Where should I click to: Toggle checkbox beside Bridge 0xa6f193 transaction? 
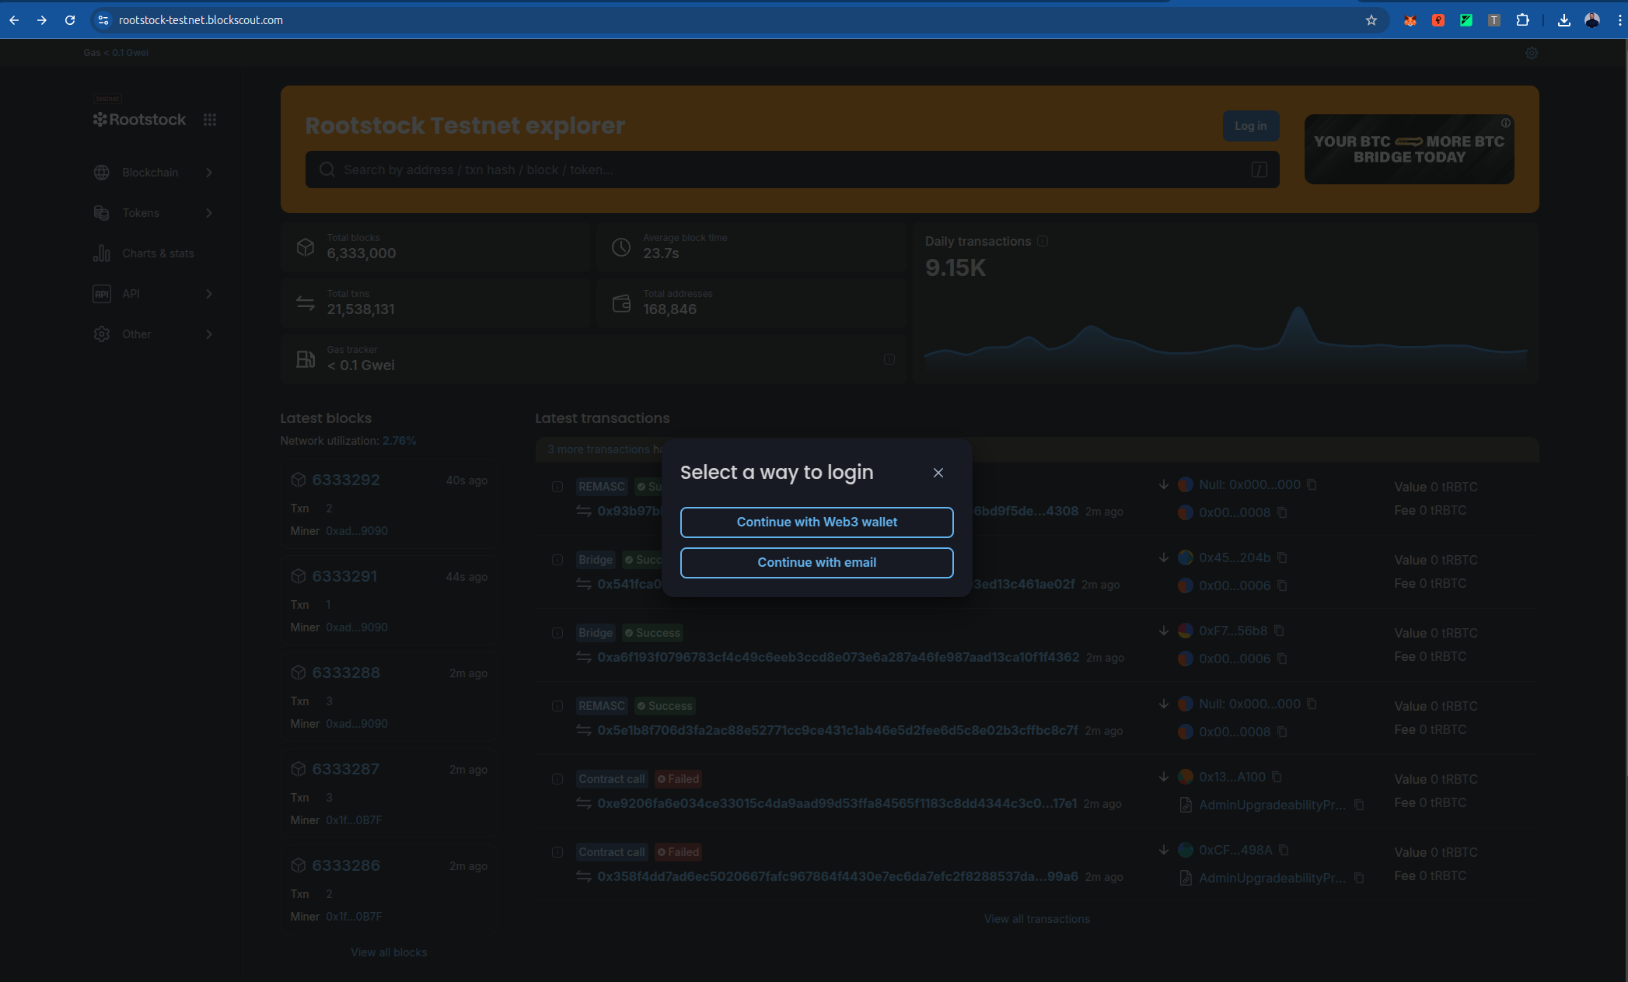557,633
